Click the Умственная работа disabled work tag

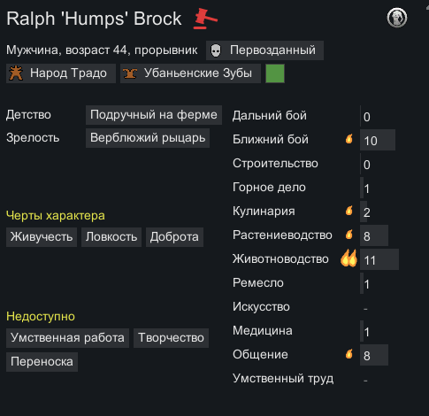point(67,338)
